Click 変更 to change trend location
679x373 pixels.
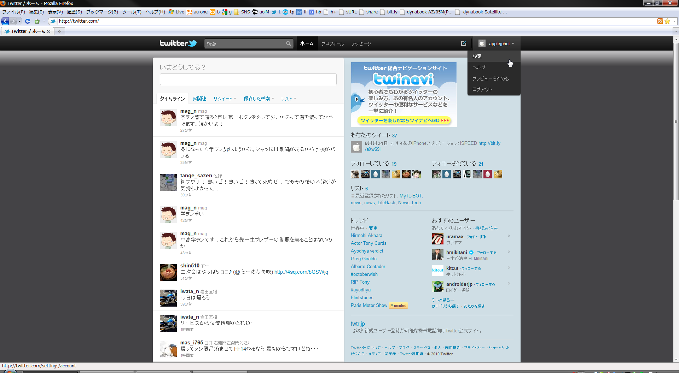[x=373, y=228]
